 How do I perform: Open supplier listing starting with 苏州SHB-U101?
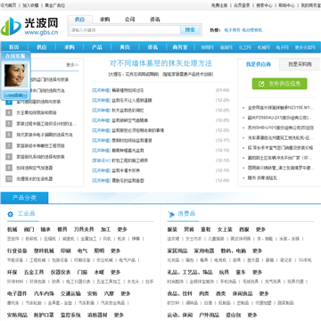[x=281, y=128]
